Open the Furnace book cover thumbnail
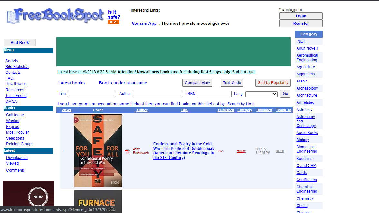379x213 pixels. (98, 201)
